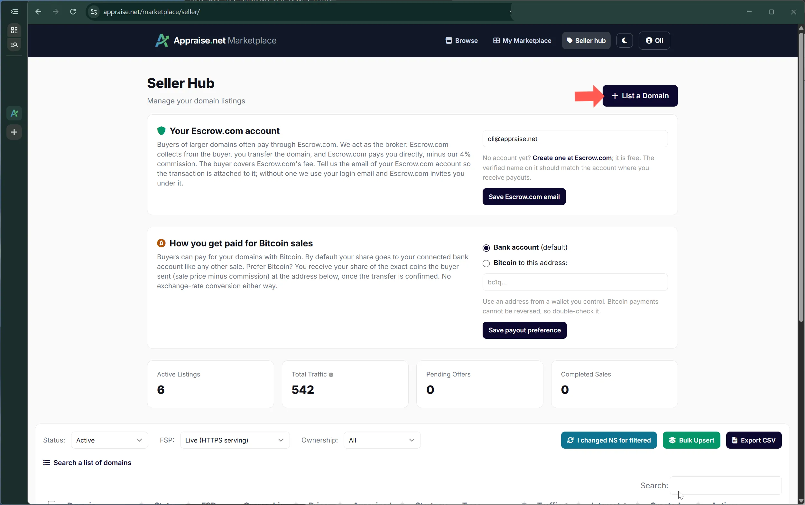This screenshot has width=805, height=505.
Task: Click the Total Traffic info icon
Action: (331, 375)
